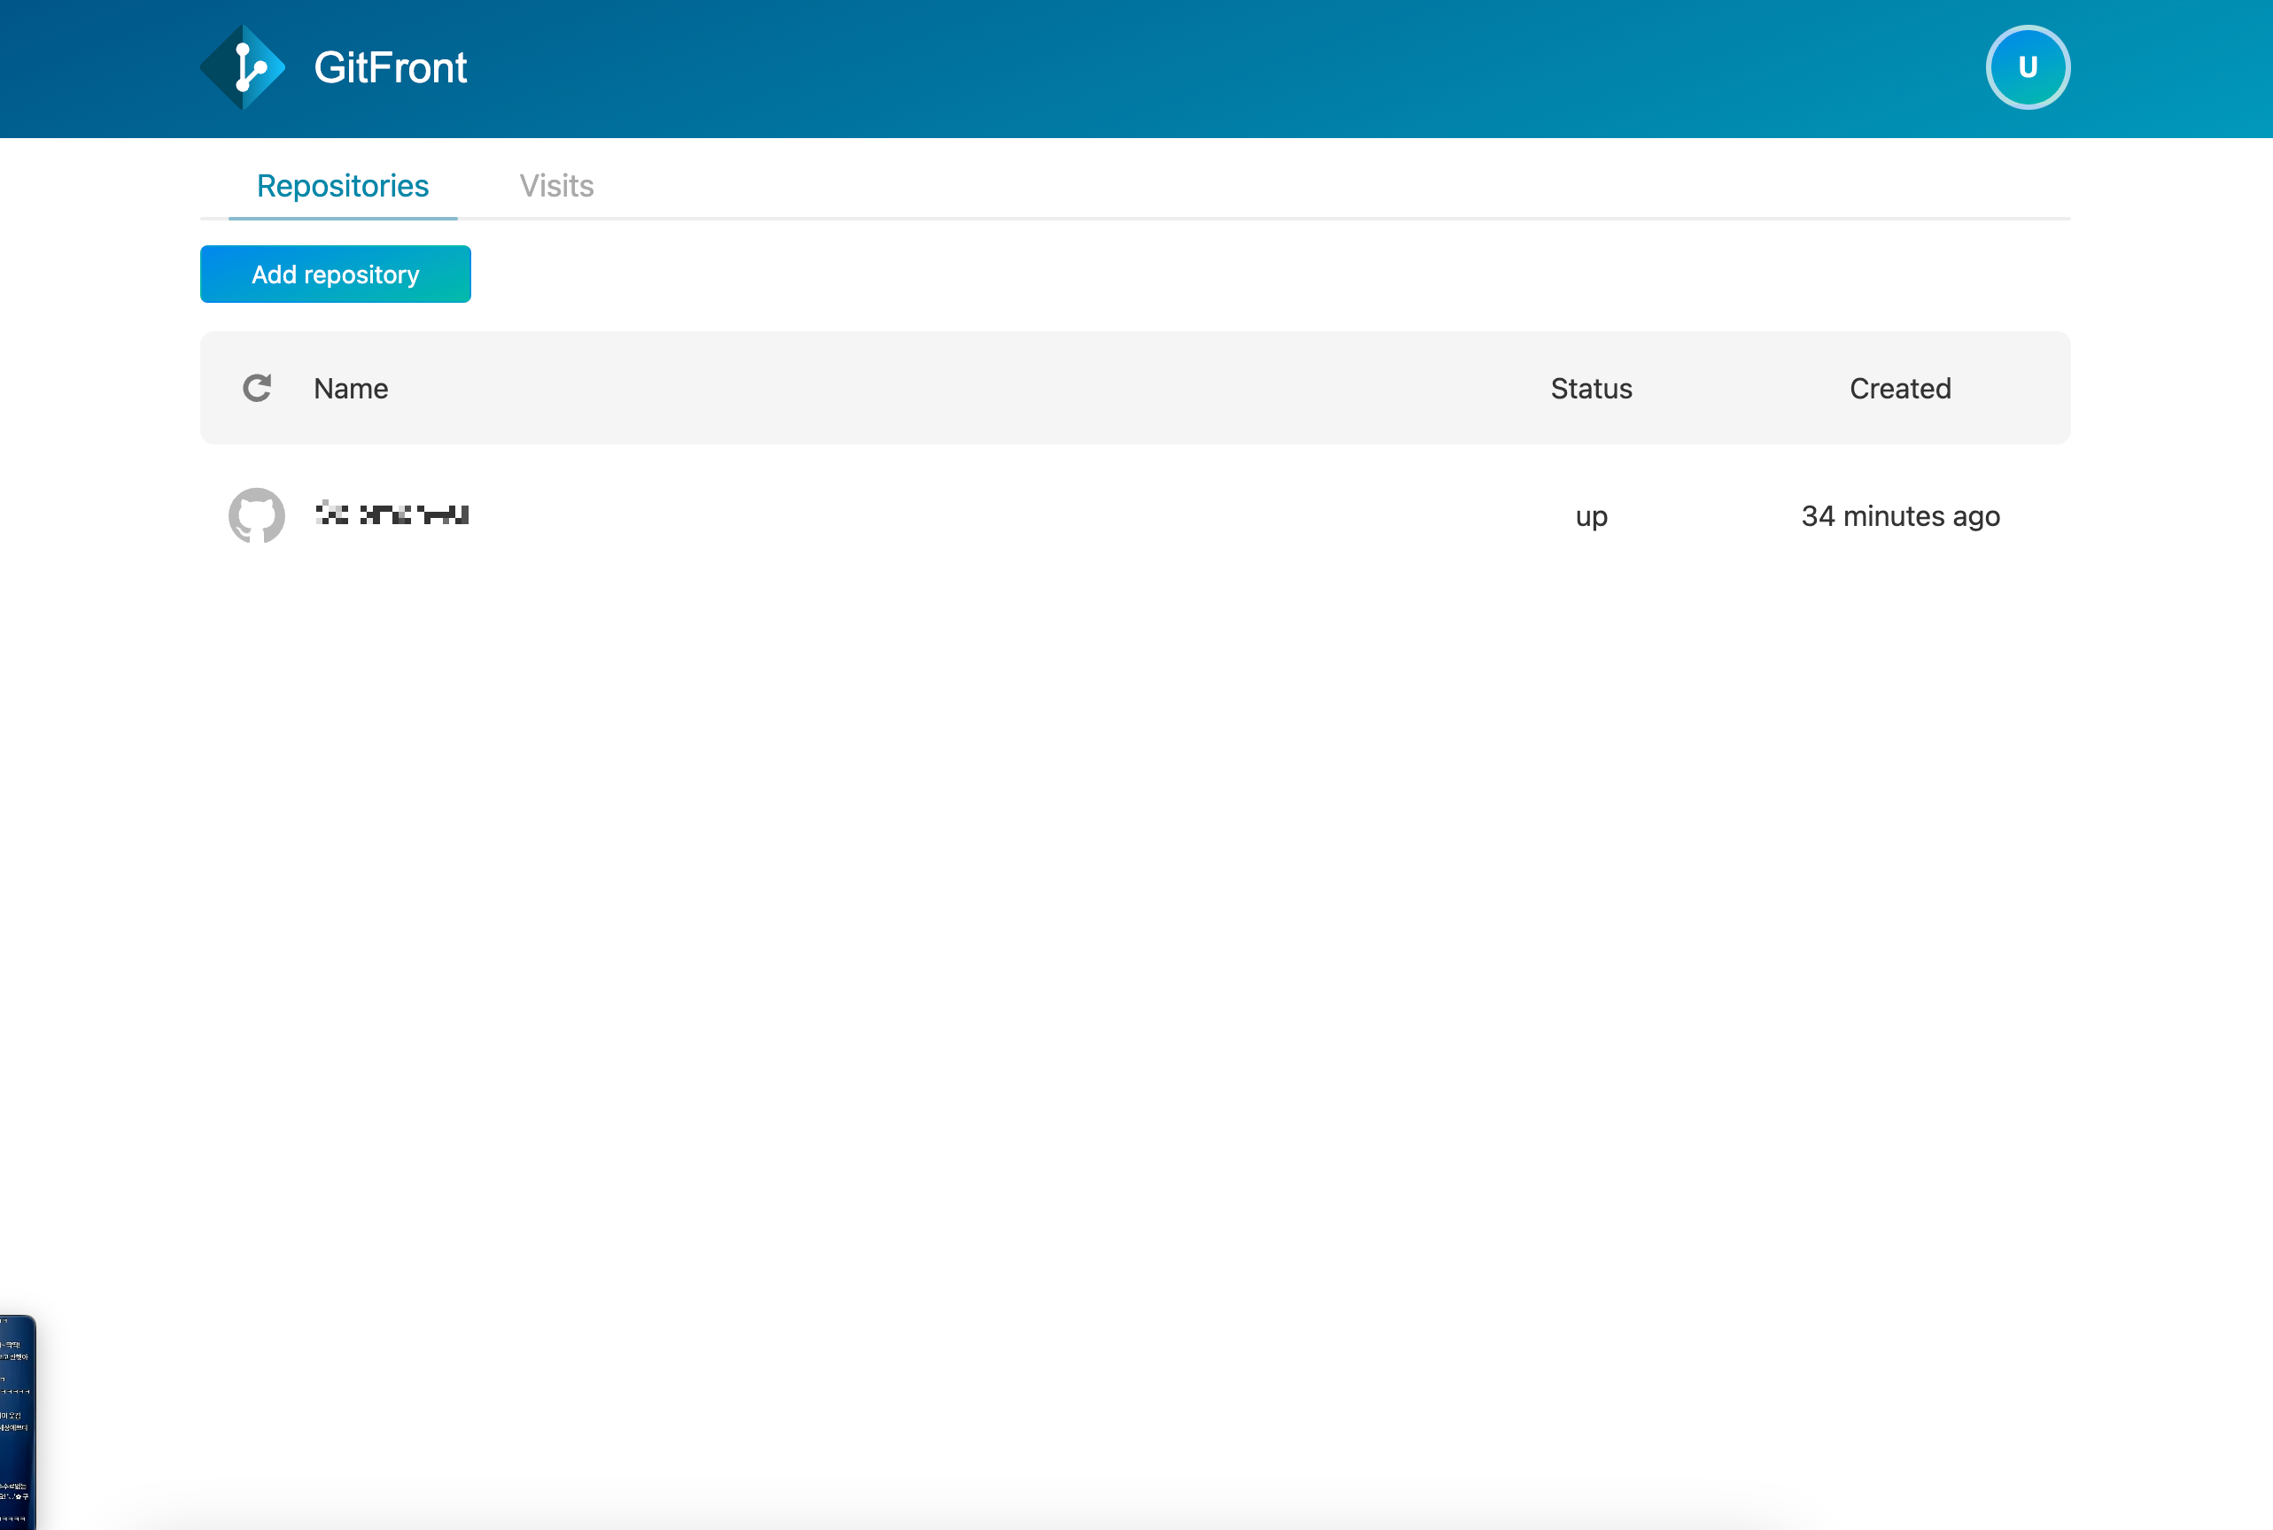Open the pixelated repository name link
This screenshot has width=2273, height=1530.
click(x=392, y=514)
